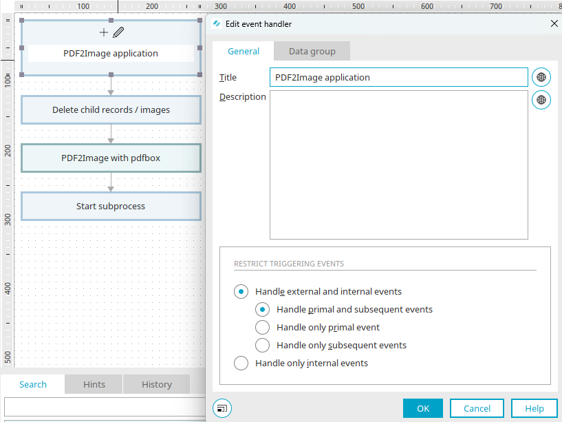Screen dimensions: 562x422
Task: Select Handle external and internal events
Action: 241,291
